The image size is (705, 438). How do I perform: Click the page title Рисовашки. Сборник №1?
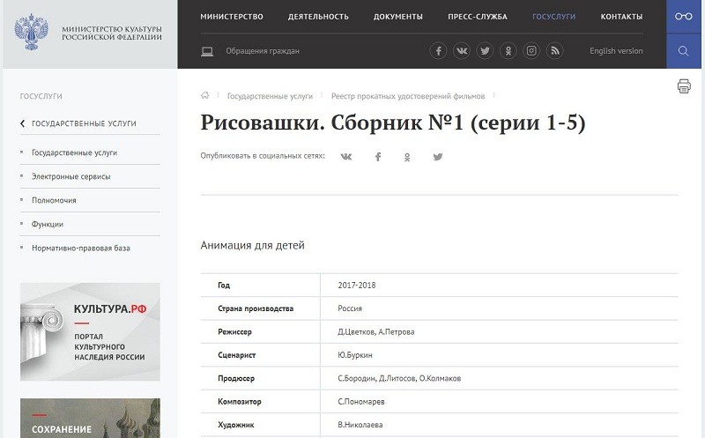tap(393, 122)
